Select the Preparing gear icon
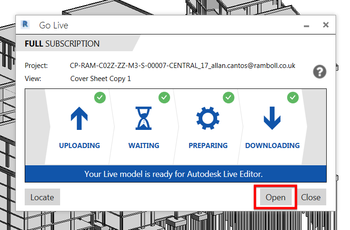 (x=208, y=118)
